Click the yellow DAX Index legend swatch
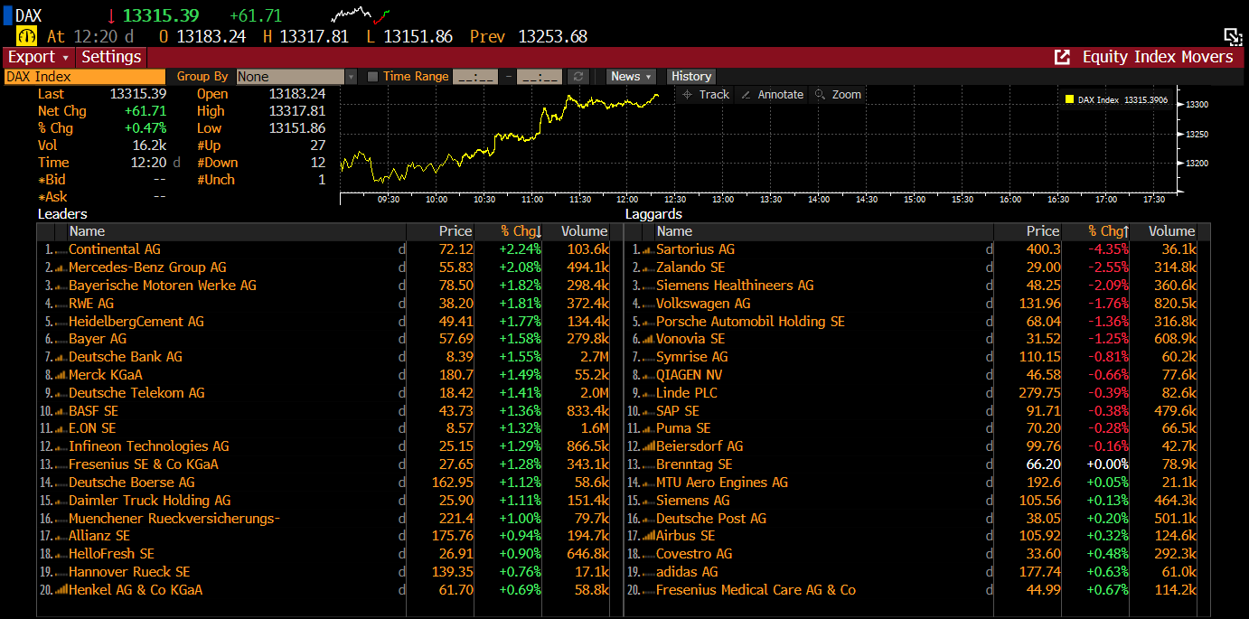1249x619 pixels. 1069,100
